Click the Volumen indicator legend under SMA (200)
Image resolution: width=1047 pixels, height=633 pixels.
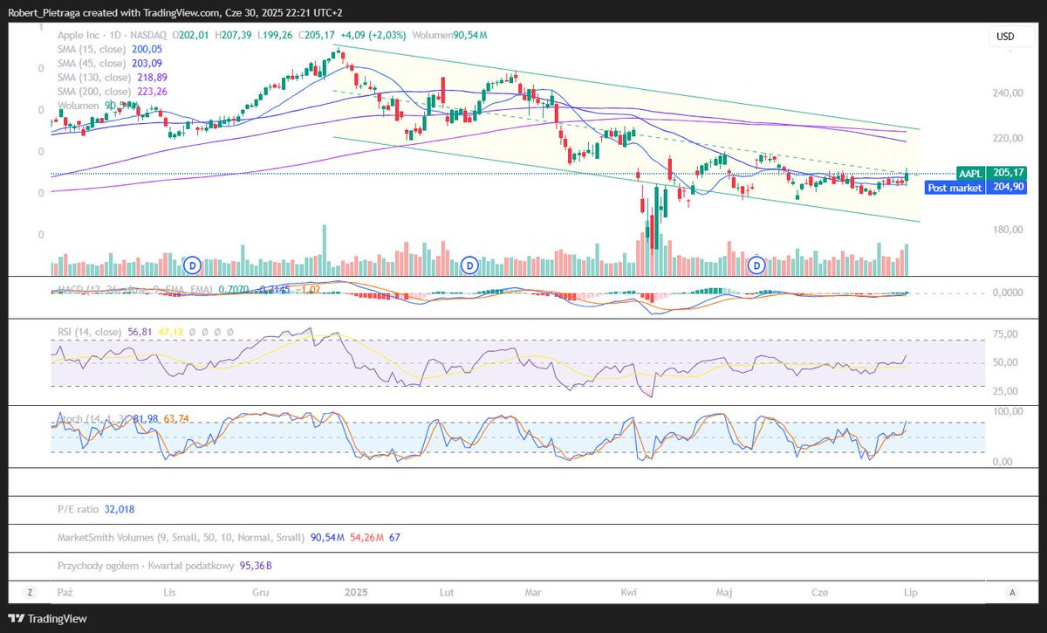pyautogui.click(x=98, y=106)
